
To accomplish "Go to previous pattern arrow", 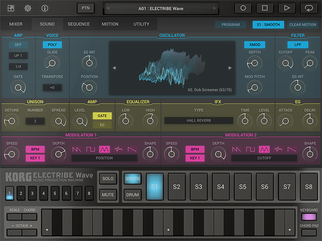I will click(108, 8).
